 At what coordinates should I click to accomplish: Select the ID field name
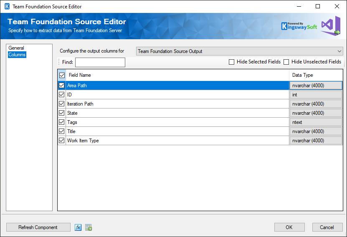pyautogui.click(x=69, y=95)
